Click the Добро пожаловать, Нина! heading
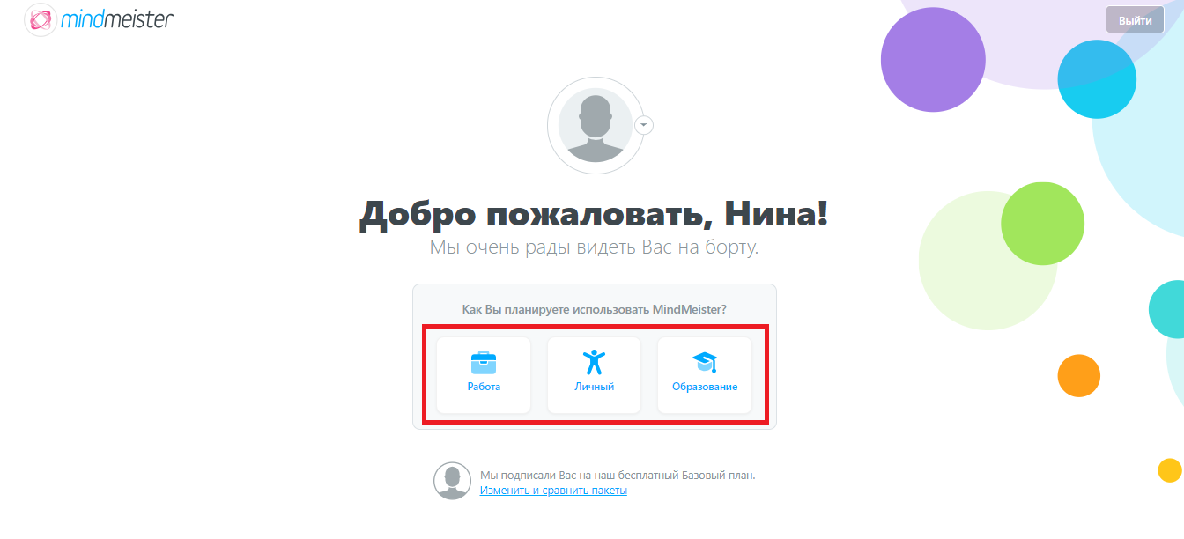 point(594,214)
